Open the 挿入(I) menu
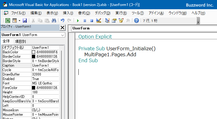 [68, 13]
